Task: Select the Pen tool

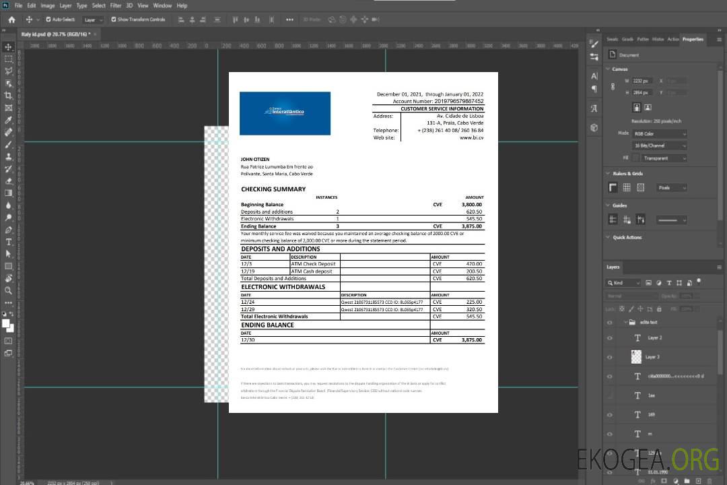Action: (8, 230)
